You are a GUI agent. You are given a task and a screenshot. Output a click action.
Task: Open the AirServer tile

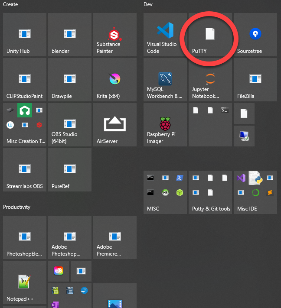(115, 125)
